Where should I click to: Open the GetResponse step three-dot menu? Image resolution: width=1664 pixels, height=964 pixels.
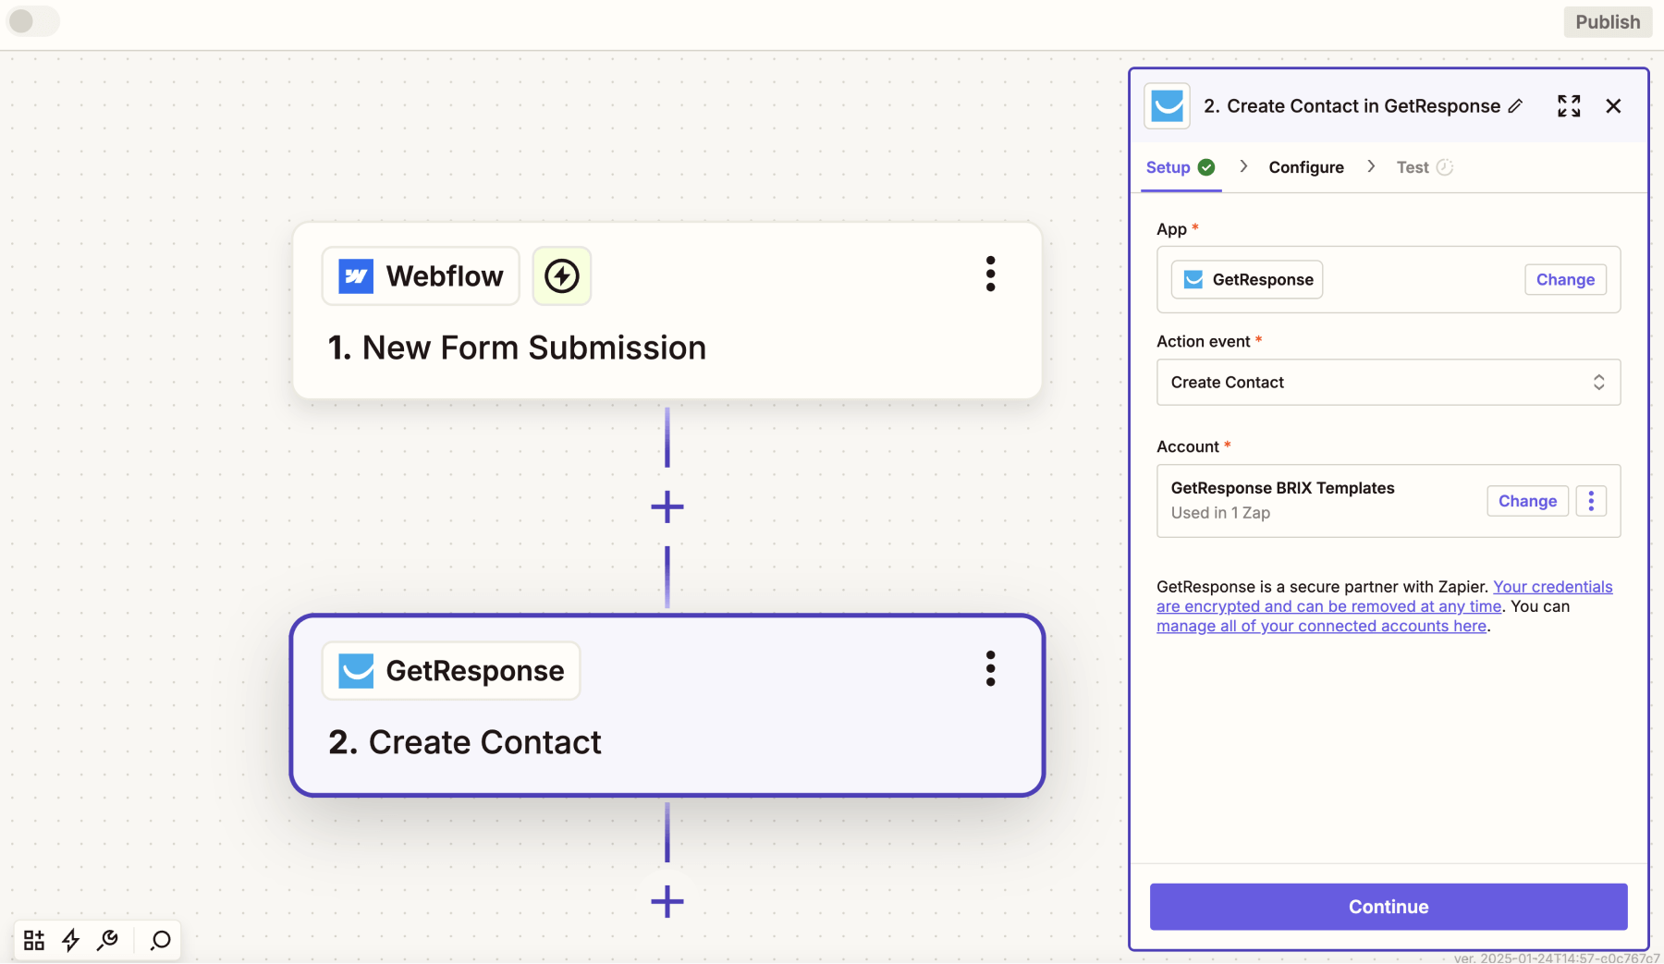tap(990, 669)
